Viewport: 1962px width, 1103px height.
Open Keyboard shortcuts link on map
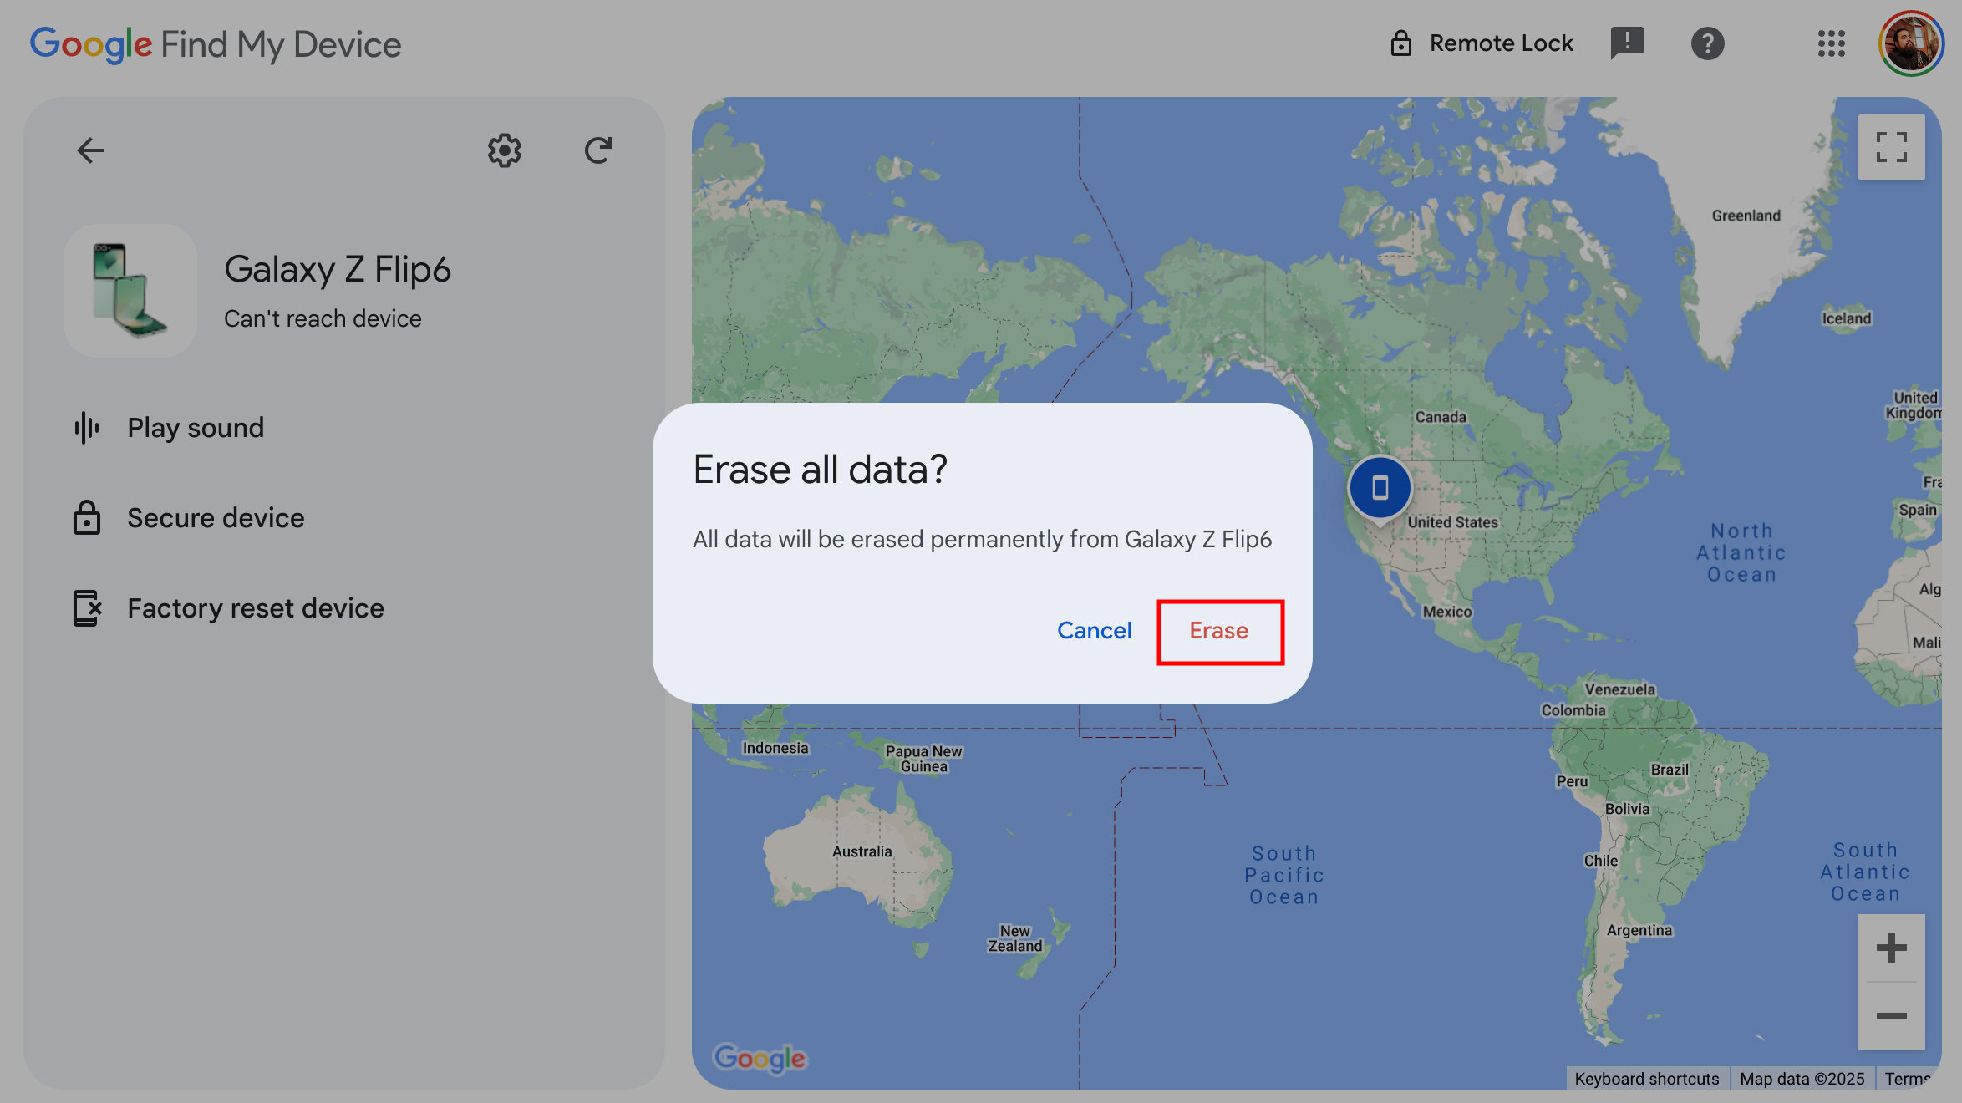1646,1078
